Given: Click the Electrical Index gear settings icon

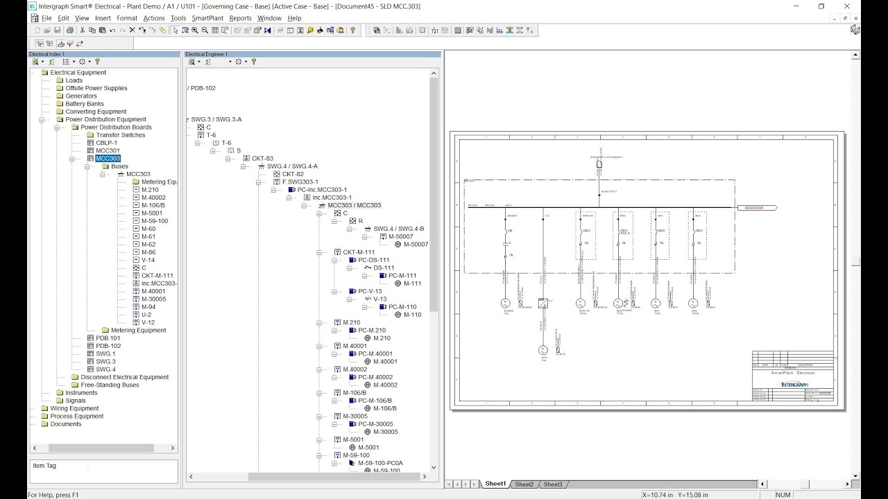Looking at the screenshot, I should (82, 62).
